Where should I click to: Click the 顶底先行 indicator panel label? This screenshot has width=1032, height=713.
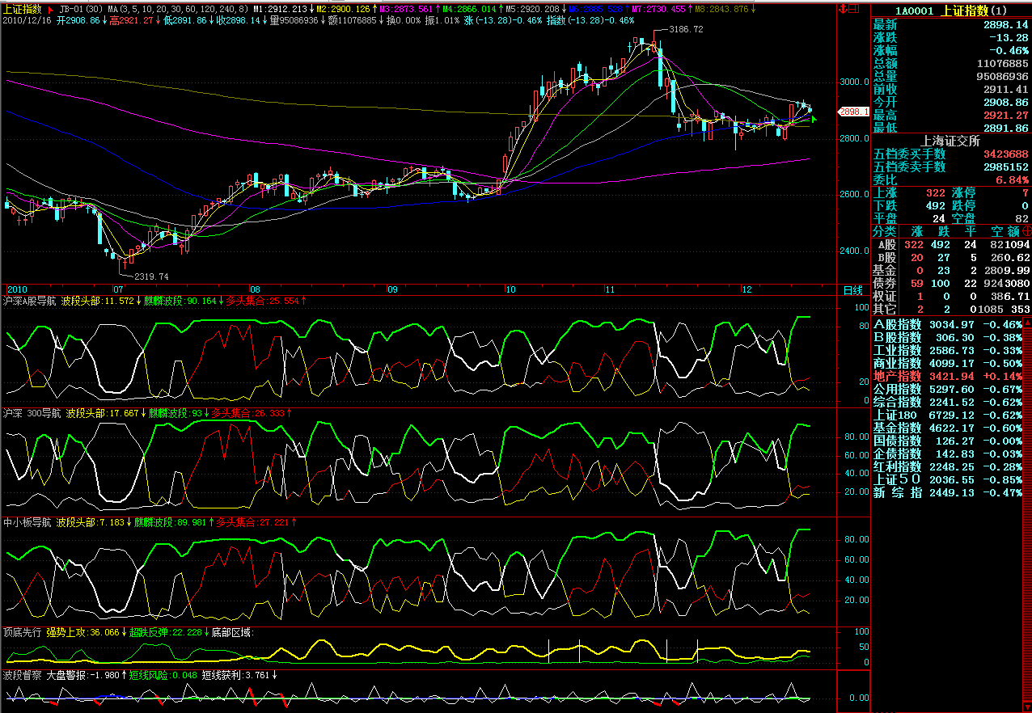[23, 632]
